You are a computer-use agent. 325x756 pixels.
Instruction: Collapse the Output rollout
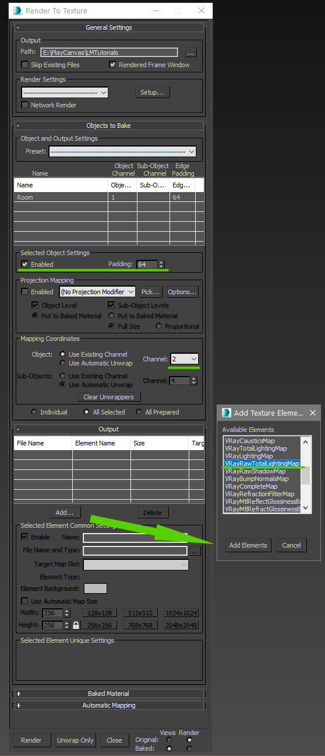[x=109, y=429]
